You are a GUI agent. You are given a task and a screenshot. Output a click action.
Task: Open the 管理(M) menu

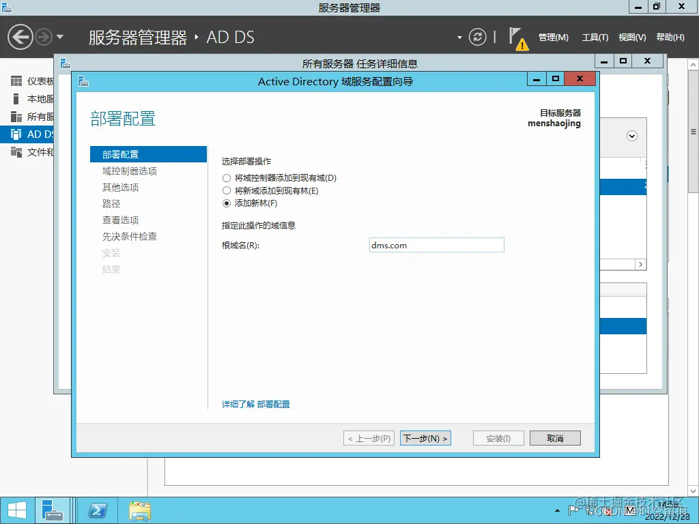[552, 38]
